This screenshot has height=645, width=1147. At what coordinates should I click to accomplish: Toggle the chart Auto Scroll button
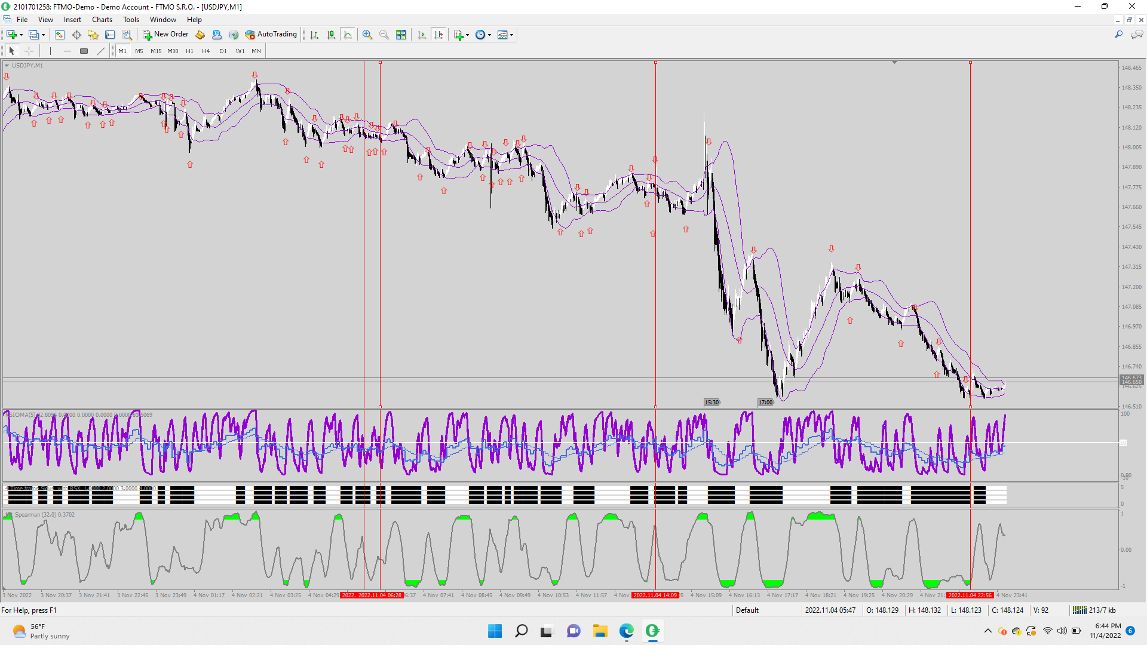coord(422,35)
